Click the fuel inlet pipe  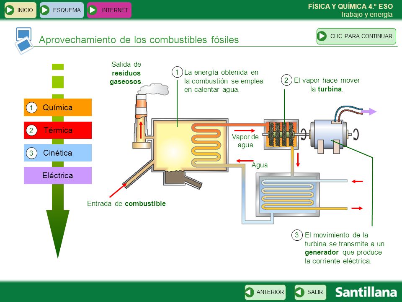(139, 174)
